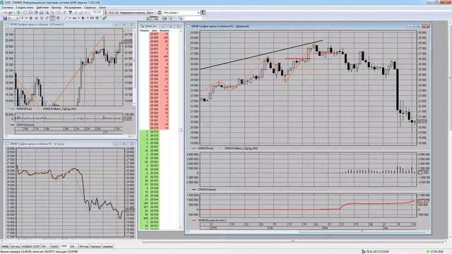Click the order book vertical scrollbar
The width and height of the screenshot is (452, 254).
click(x=181, y=130)
